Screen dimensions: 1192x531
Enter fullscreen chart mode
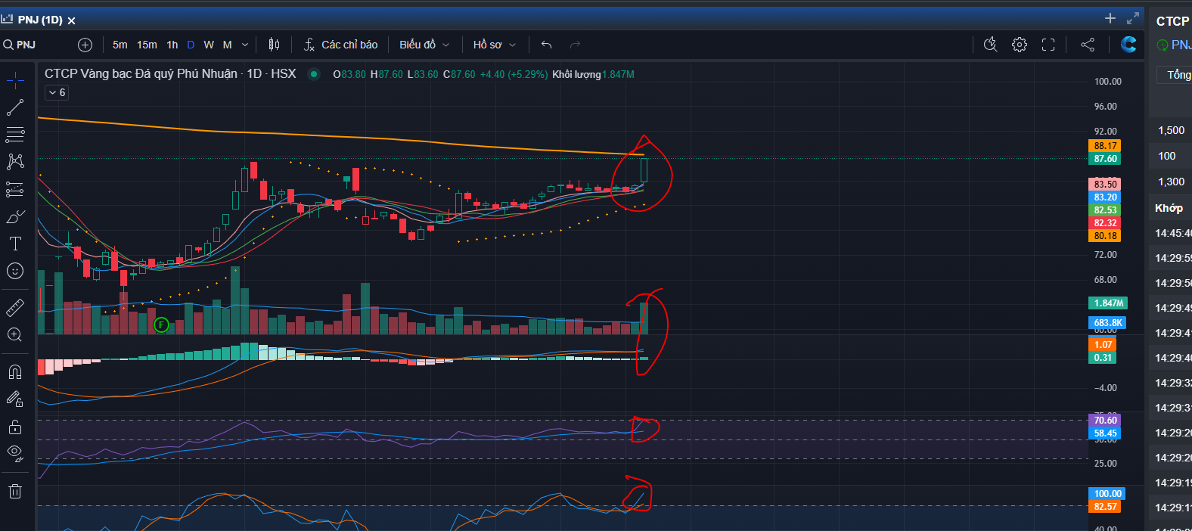pos(1048,45)
